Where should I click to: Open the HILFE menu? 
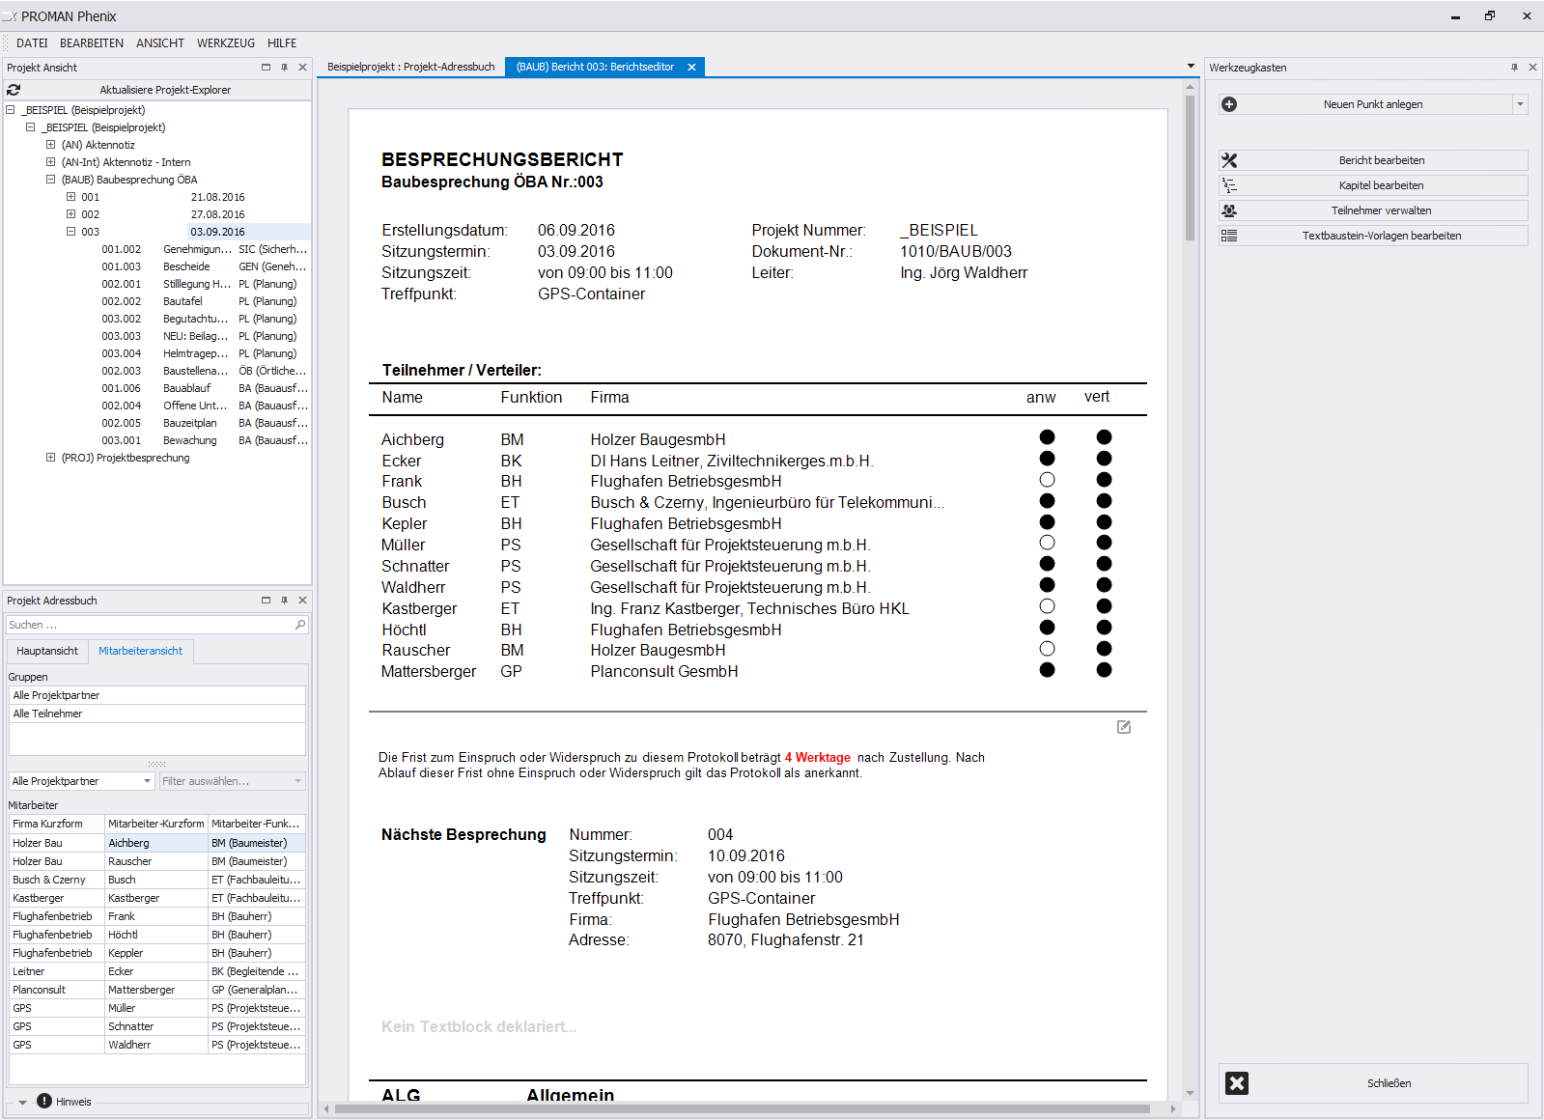coord(282,43)
